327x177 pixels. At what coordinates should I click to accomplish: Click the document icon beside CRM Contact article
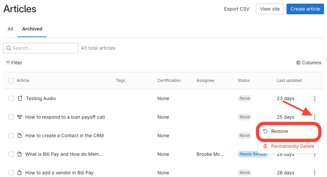(20, 136)
